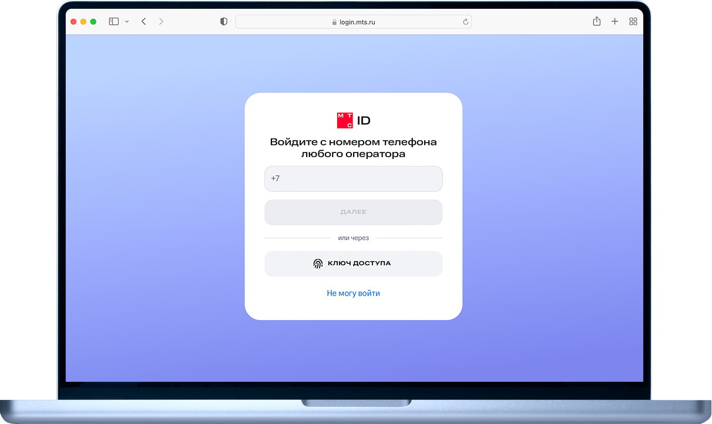Open the Share icon in toolbar
This screenshot has width=712, height=424.
pyautogui.click(x=596, y=21)
